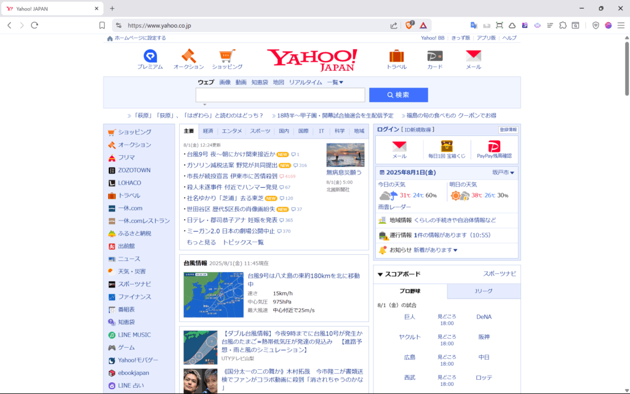The image size is (630, 394).
Task: Go back to the previous page
Action: coord(9,25)
